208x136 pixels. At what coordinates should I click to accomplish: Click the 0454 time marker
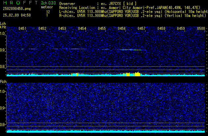[x=82, y=29]
